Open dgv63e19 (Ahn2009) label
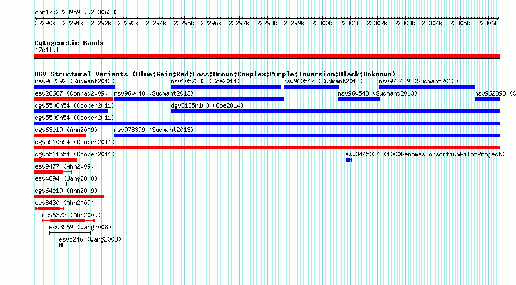Screen dimensions: 516x285 pos(66,130)
